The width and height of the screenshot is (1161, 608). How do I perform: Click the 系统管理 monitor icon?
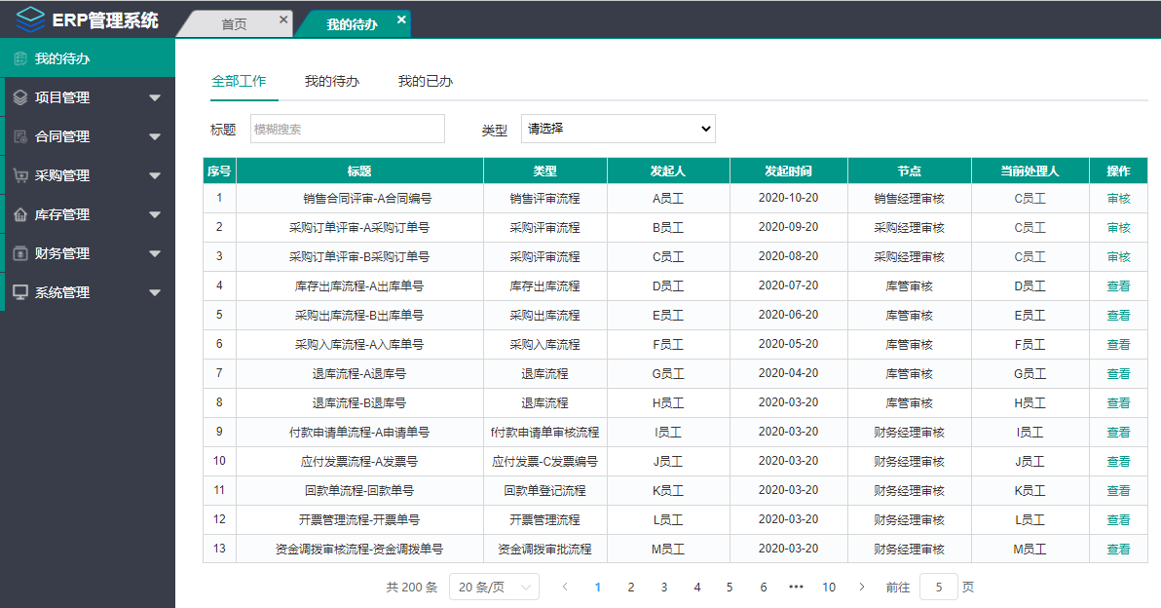(20, 292)
